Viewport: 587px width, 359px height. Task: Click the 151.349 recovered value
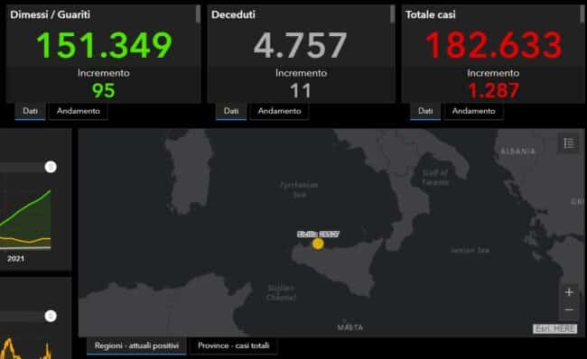coord(104,45)
